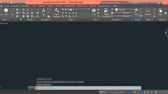Open the Annotate ribbon tab
The width and height of the screenshot is (168, 94).
coord(15,6)
